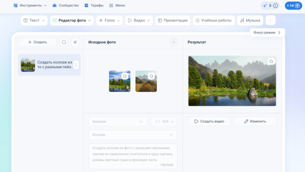
Task: Enable Фокус-режим
Action: click(x=267, y=33)
